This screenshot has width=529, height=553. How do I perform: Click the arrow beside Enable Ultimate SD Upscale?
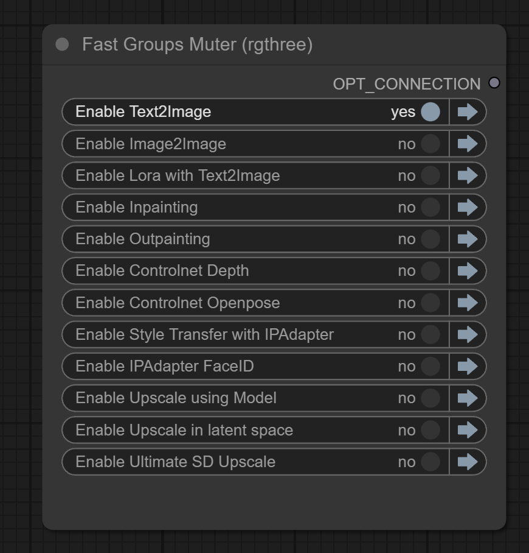(x=468, y=462)
